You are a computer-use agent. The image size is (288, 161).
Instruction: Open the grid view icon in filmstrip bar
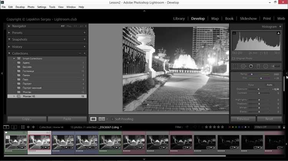click(23, 127)
